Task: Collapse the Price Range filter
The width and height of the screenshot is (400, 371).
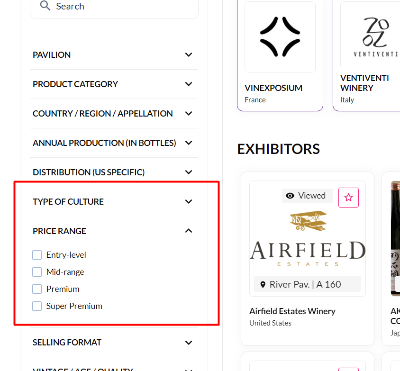Action: (x=189, y=231)
